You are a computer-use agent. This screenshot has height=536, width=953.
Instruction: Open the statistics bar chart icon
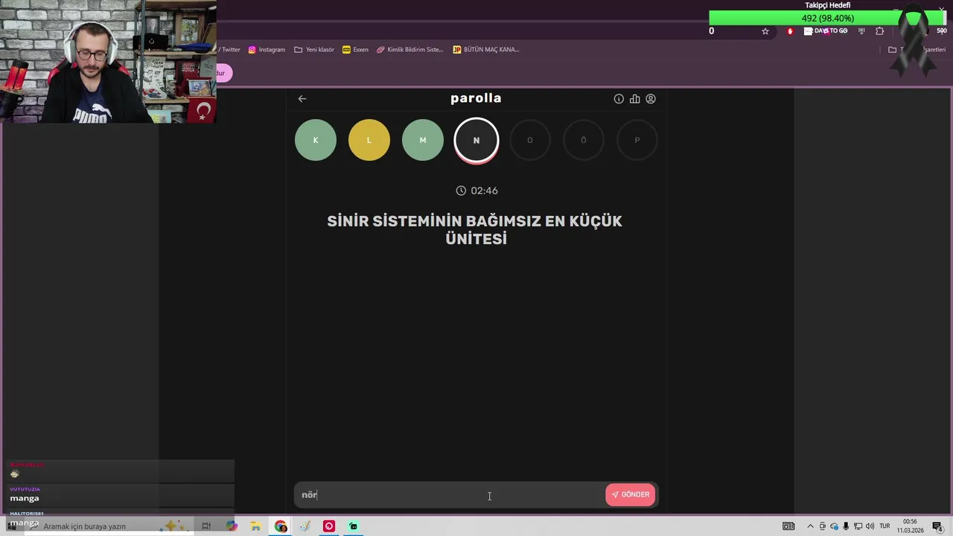click(x=634, y=98)
